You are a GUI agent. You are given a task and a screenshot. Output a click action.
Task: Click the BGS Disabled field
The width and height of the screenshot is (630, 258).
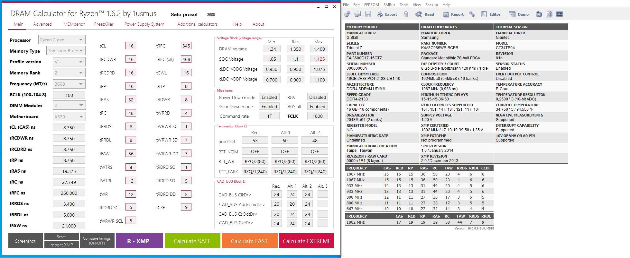[x=318, y=97]
